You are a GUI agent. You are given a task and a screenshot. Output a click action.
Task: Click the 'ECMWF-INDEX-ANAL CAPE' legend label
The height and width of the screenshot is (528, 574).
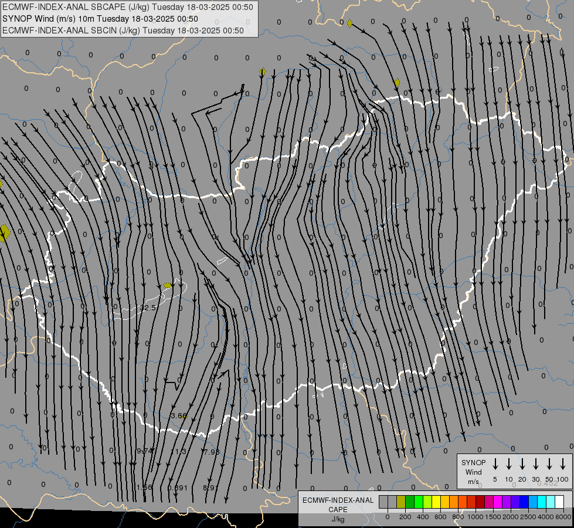click(x=338, y=505)
